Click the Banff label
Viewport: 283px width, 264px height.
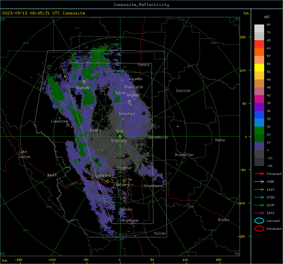click(x=52, y=175)
